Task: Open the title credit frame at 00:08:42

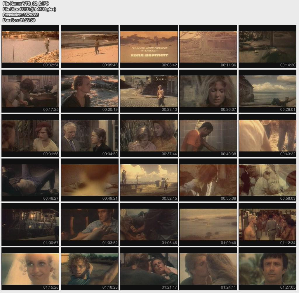Action: click(x=149, y=46)
